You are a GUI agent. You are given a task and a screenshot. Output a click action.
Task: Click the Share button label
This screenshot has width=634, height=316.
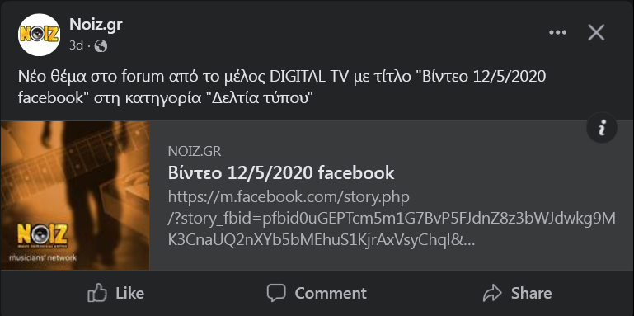point(531,293)
